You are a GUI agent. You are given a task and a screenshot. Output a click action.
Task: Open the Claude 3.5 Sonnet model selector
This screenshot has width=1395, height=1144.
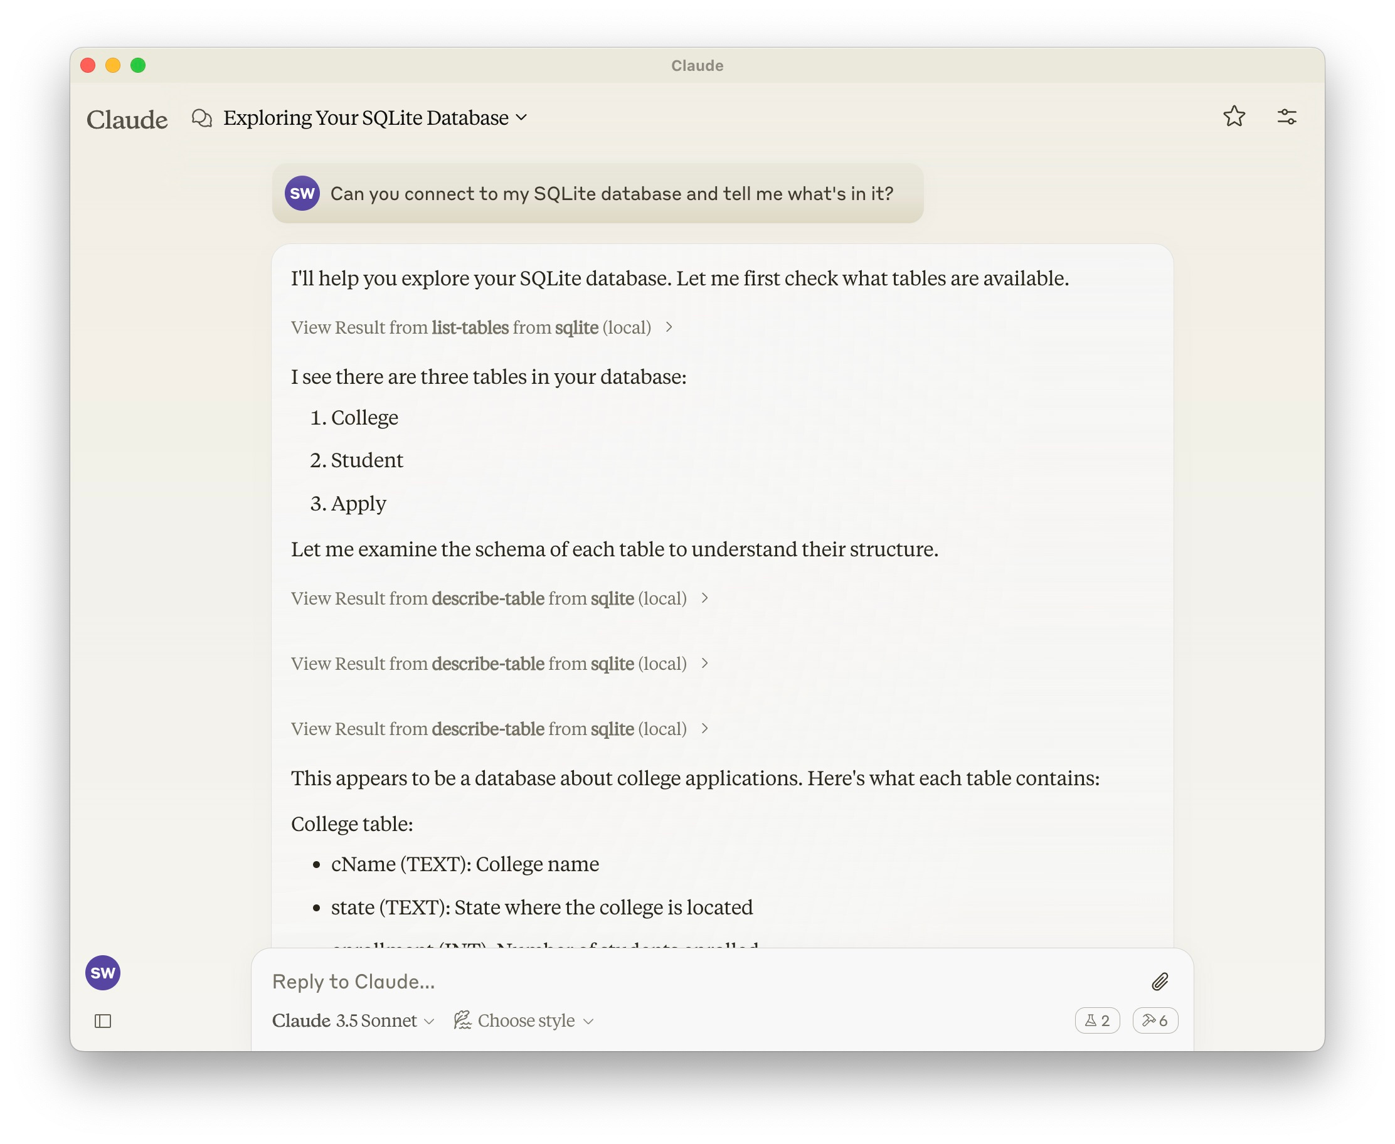pos(353,1021)
